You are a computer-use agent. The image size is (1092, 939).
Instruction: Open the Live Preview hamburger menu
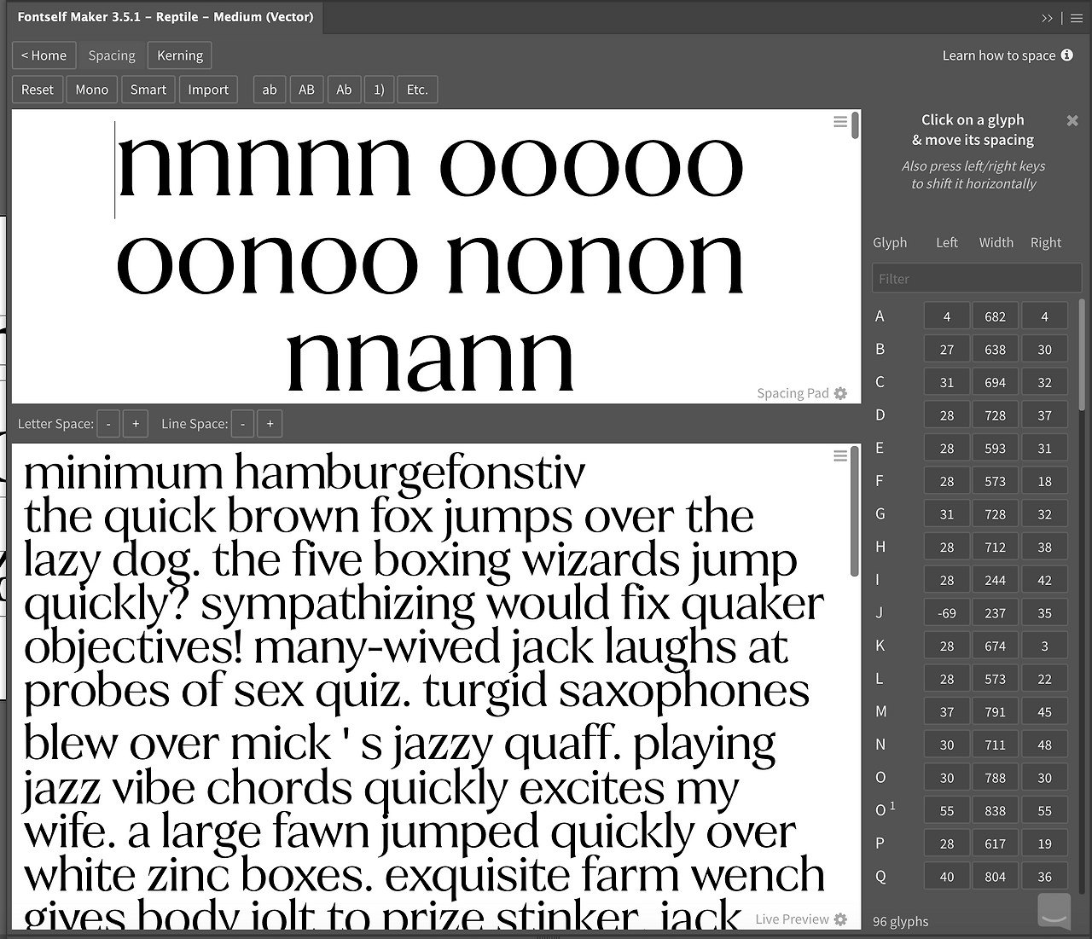click(840, 456)
